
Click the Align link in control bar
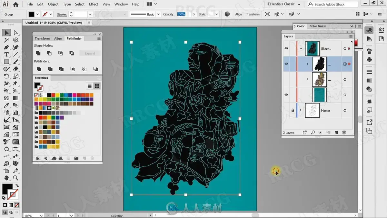pos(239,14)
